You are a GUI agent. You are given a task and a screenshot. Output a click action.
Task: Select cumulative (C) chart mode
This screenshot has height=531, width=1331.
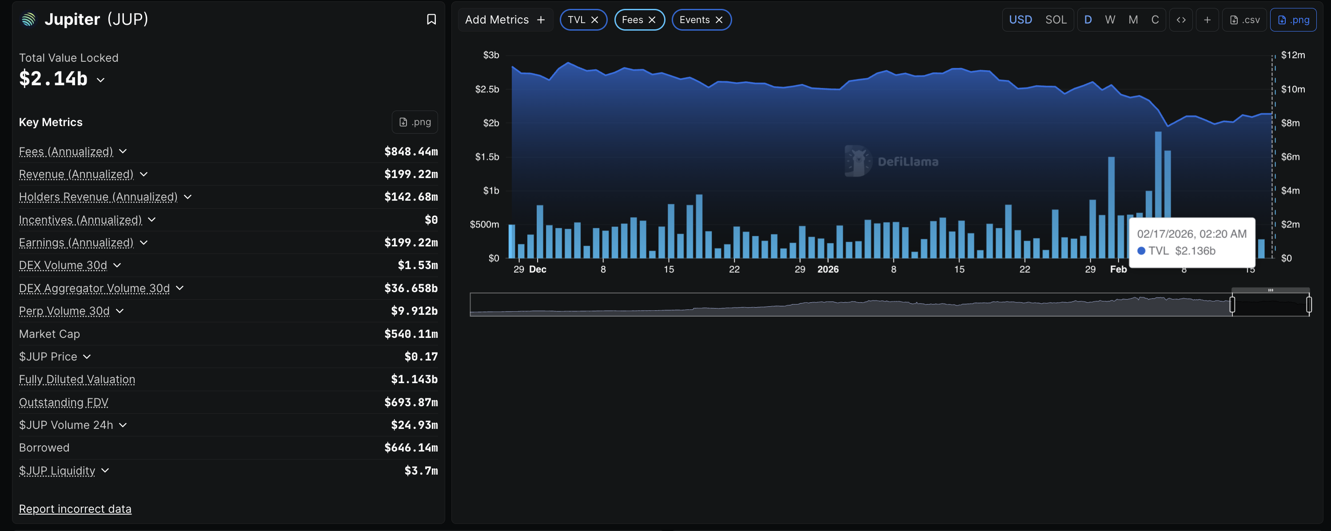[x=1155, y=20]
